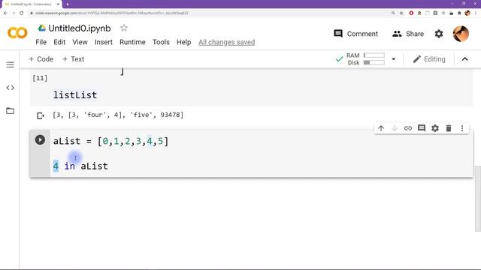
Task: Move the cell down
Action: click(x=395, y=128)
